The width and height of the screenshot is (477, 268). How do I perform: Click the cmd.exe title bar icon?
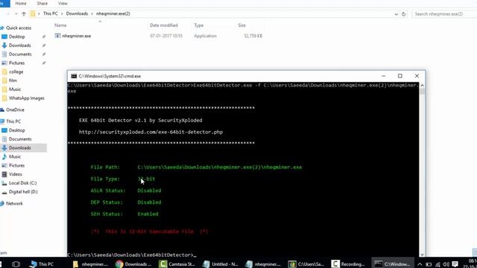click(x=74, y=76)
